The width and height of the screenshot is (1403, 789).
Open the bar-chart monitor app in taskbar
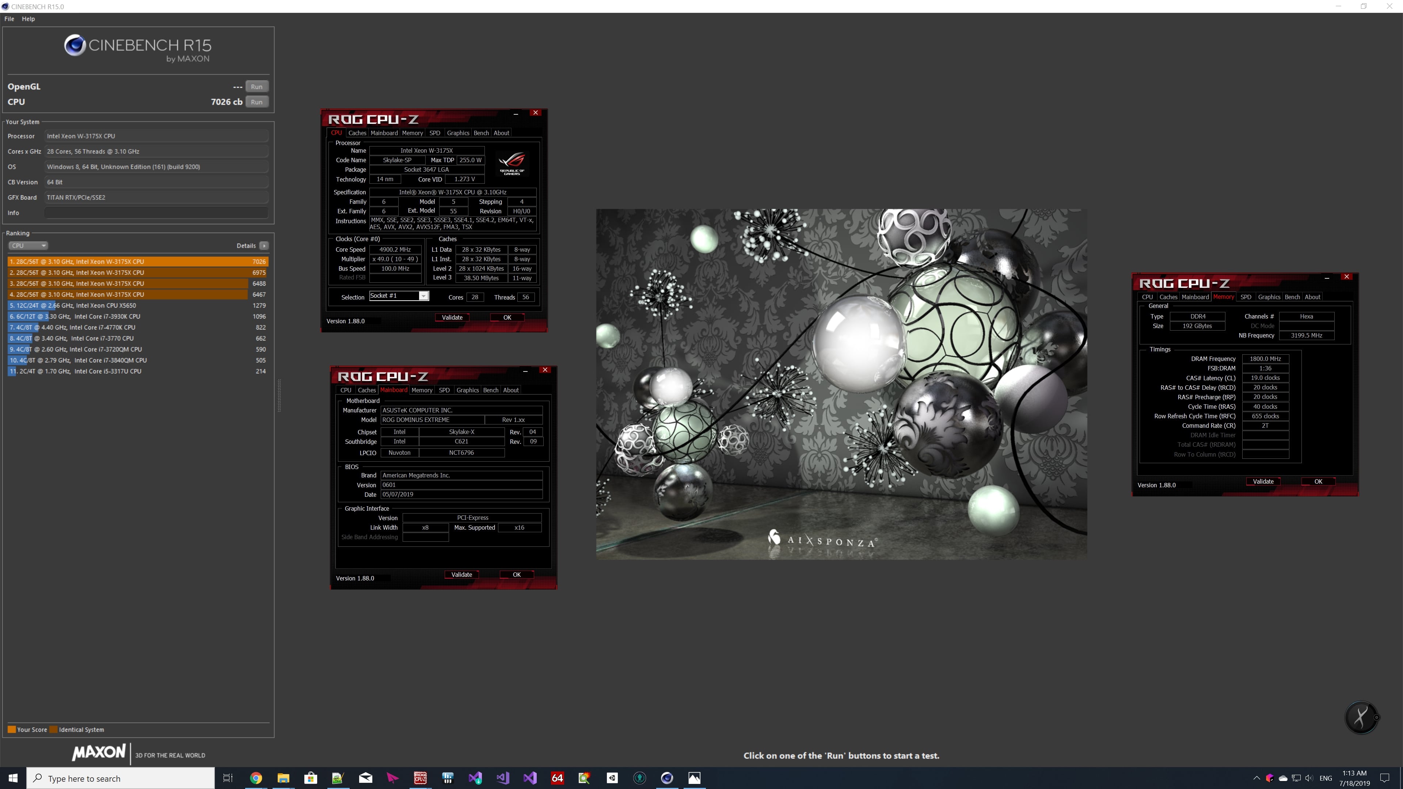[x=448, y=778]
